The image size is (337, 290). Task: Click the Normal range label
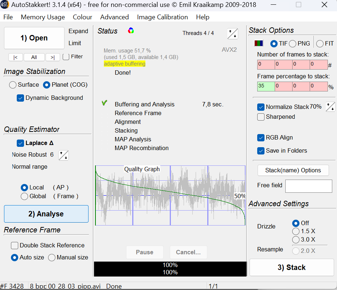coord(30,167)
